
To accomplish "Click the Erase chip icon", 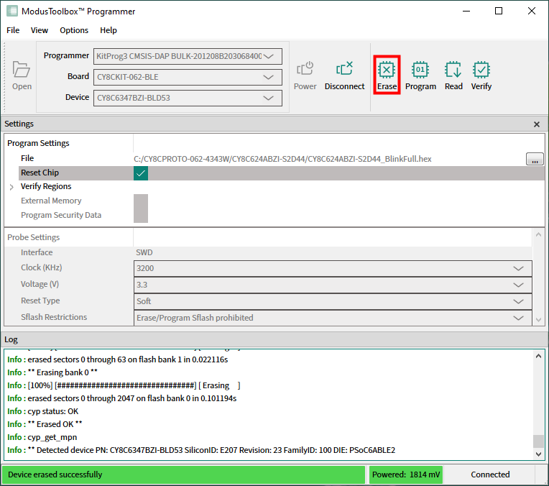I will pyautogui.click(x=387, y=70).
